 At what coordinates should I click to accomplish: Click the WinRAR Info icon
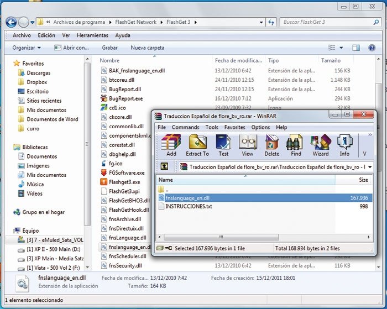click(344, 145)
